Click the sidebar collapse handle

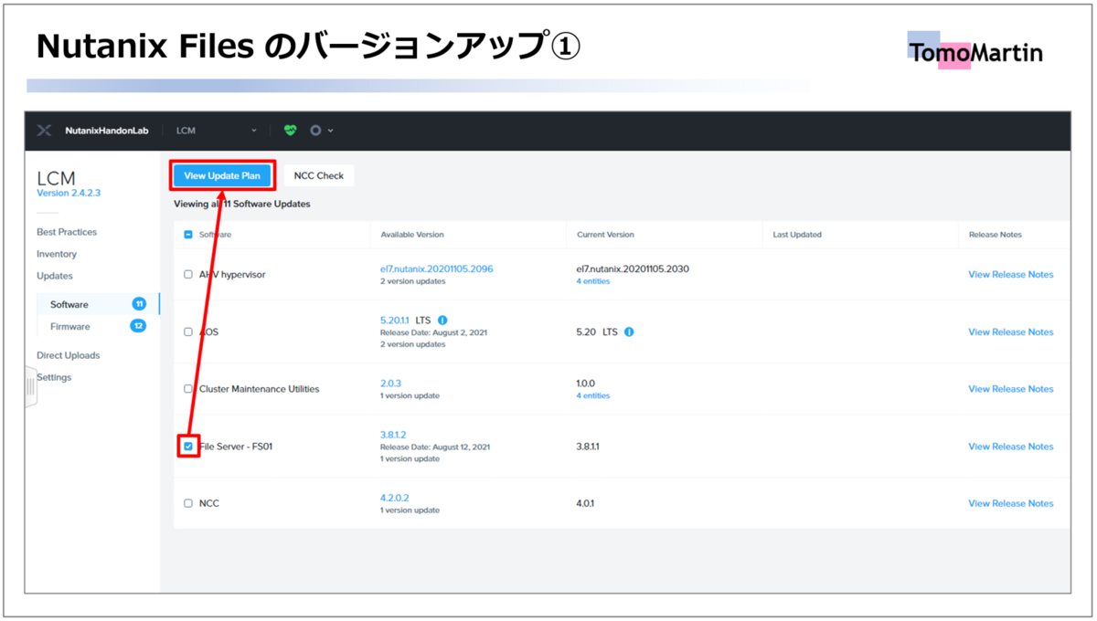pos(30,387)
